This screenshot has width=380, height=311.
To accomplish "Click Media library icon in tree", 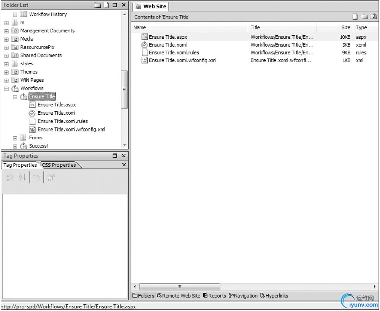I will 15,39.
